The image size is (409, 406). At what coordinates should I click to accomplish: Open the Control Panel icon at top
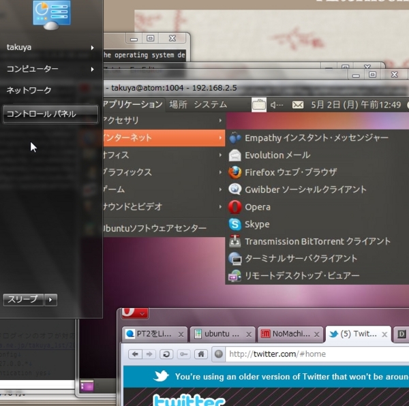pos(52,14)
